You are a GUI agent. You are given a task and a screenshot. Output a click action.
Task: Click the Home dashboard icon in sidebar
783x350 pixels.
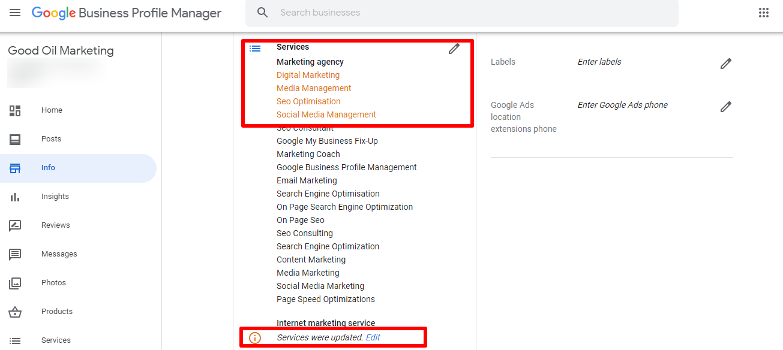[x=15, y=110]
